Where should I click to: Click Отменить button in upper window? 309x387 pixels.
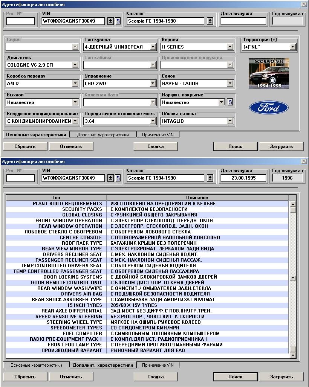point(71,146)
